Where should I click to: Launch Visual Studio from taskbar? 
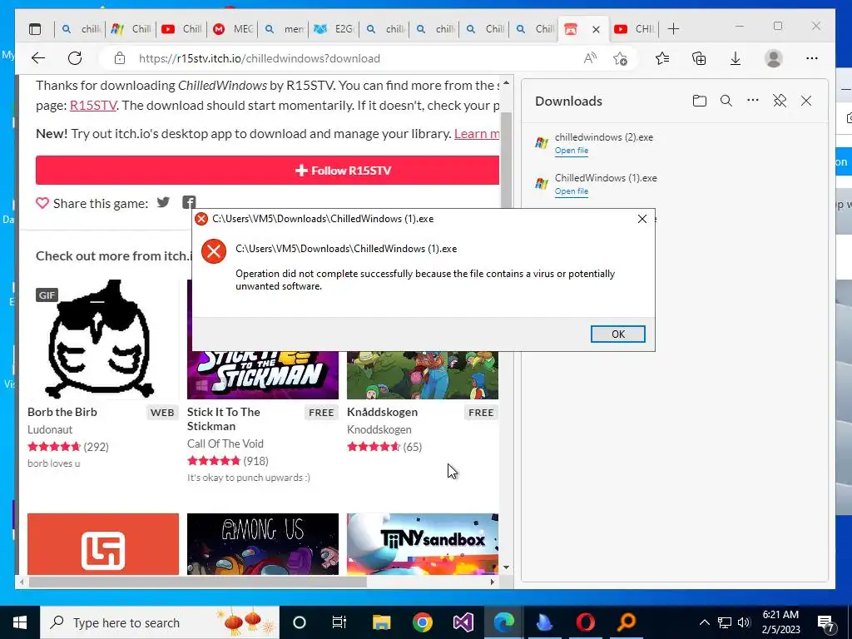coord(463,622)
